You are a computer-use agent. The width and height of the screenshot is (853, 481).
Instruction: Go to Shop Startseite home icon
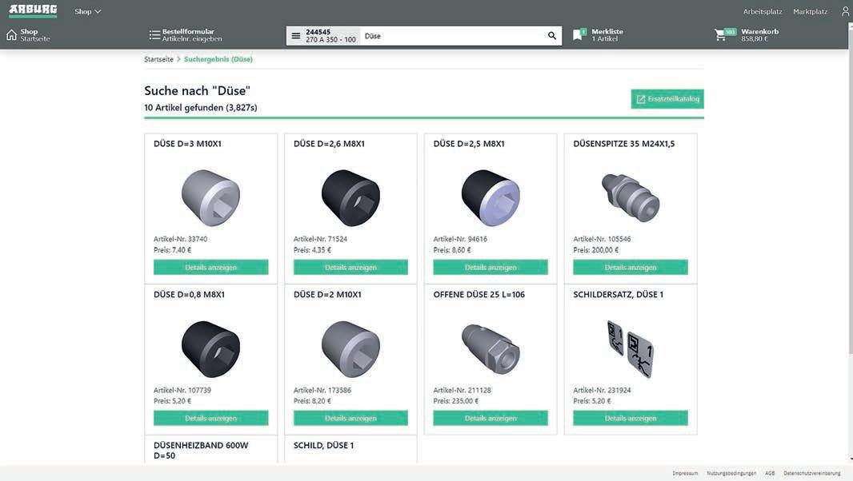coord(11,35)
